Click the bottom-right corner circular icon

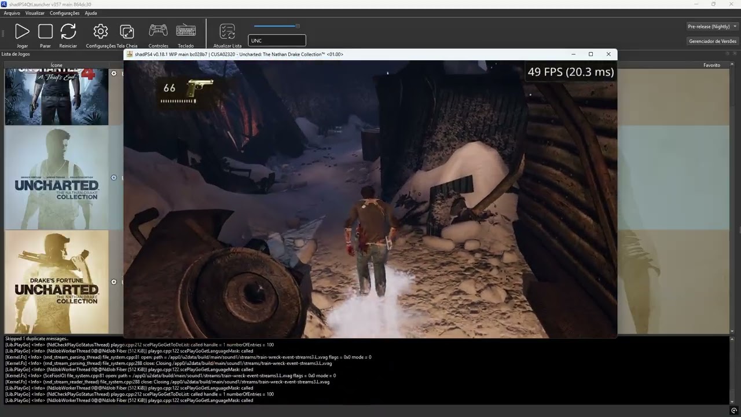coord(734,411)
